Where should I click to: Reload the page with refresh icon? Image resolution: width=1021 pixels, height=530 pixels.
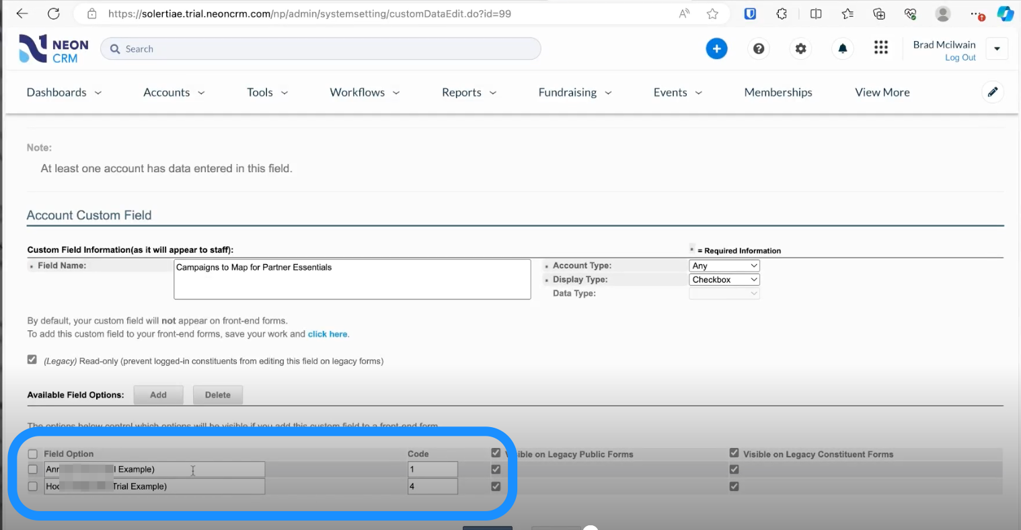click(x=54, y=13)
